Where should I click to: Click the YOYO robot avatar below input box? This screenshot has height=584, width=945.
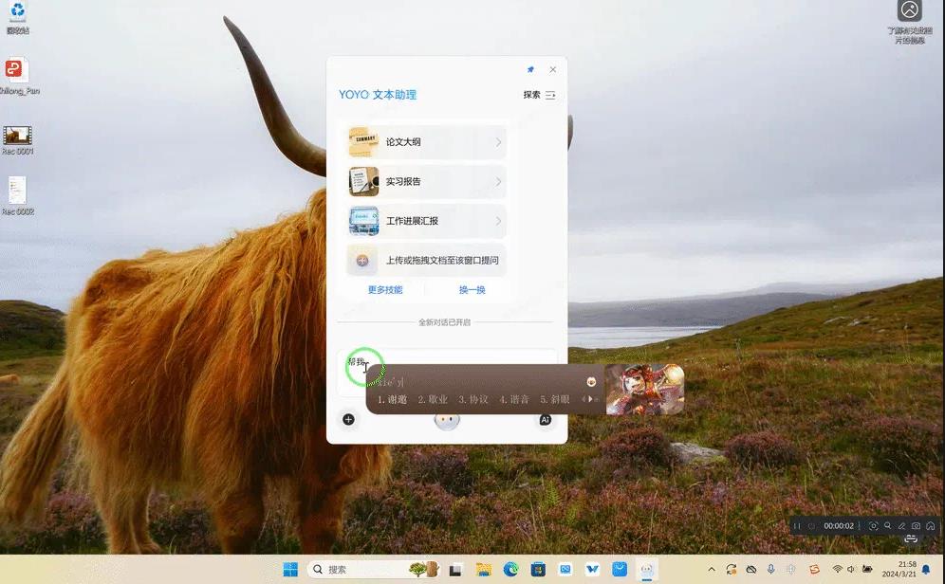point(446,422)
